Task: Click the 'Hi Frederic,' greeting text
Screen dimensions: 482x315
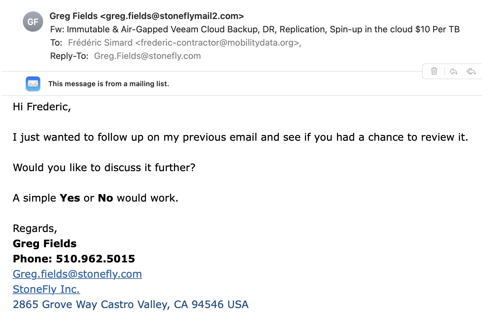Action: 42,106
